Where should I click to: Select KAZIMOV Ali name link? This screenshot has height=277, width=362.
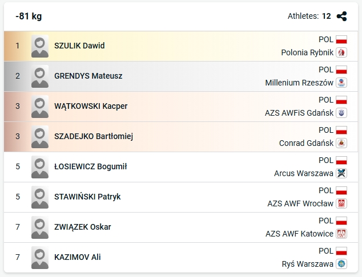(77, 257)
